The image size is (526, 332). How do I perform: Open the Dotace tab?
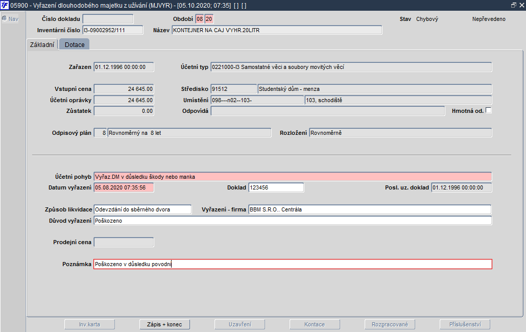pos(75,44)
